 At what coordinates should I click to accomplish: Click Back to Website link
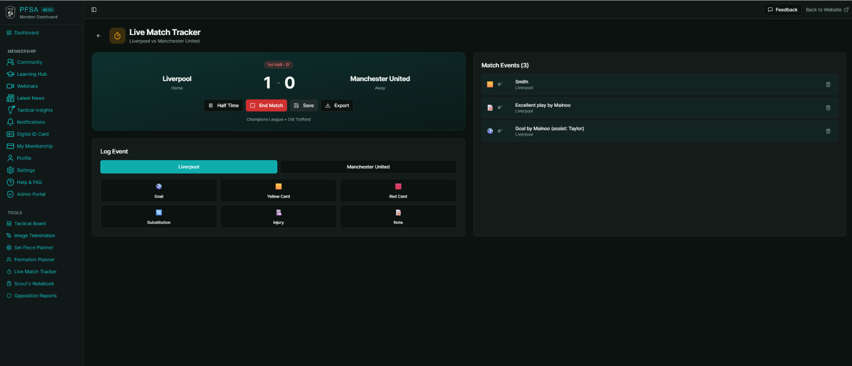point(827,10)
